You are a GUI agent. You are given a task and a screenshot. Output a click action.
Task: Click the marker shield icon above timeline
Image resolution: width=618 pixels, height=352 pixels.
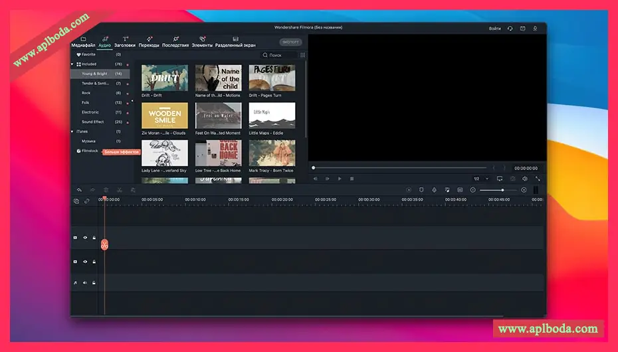(x=421, y=190)
